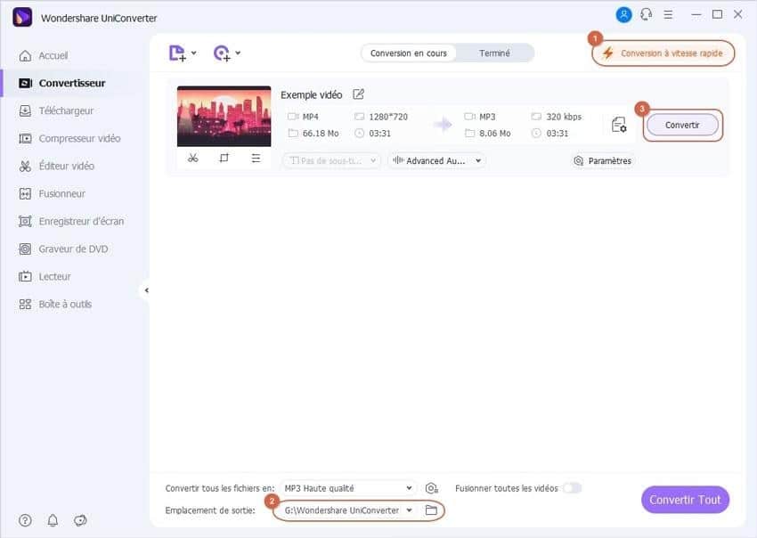The height and width of the screenshot is (538, 757).
Task: Expand the add files dropdown arrow
Action: (x=194, y=53)
